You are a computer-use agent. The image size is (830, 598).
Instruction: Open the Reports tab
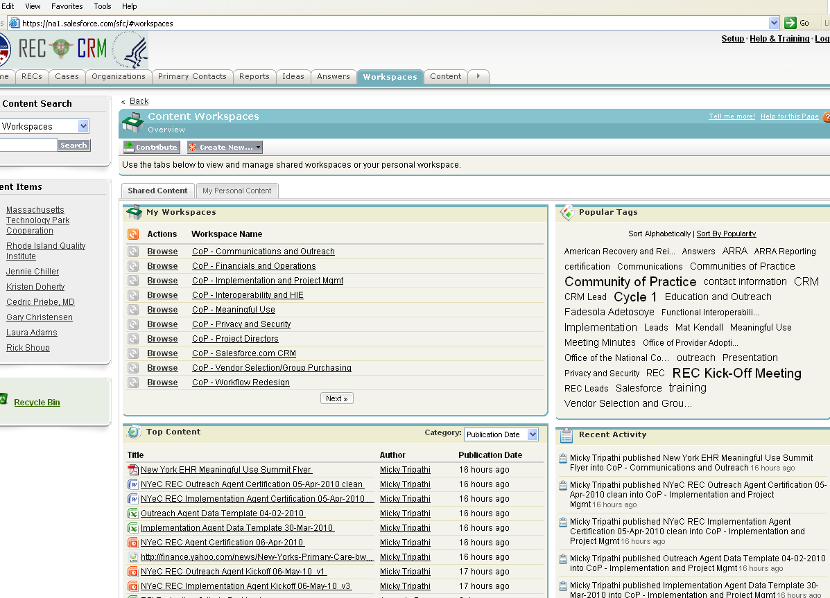pos(254,76)
